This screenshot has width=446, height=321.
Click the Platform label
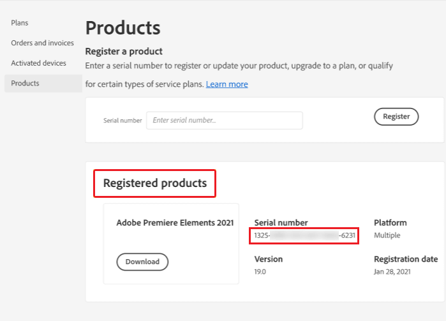tap(390, 223)
